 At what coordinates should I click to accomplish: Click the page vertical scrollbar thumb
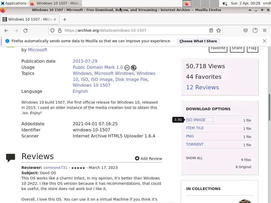[x=269, y=107]
